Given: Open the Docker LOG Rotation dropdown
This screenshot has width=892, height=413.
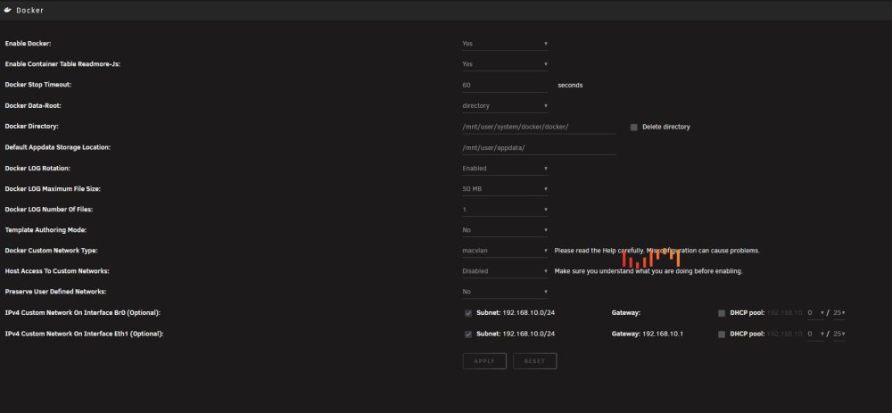Looking at the screenshot, I should (x=505, y=169).
